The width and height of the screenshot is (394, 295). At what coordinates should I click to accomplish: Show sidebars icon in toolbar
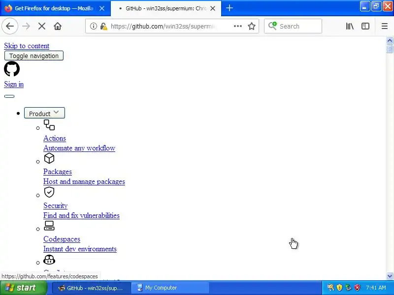tap(365, 26)
